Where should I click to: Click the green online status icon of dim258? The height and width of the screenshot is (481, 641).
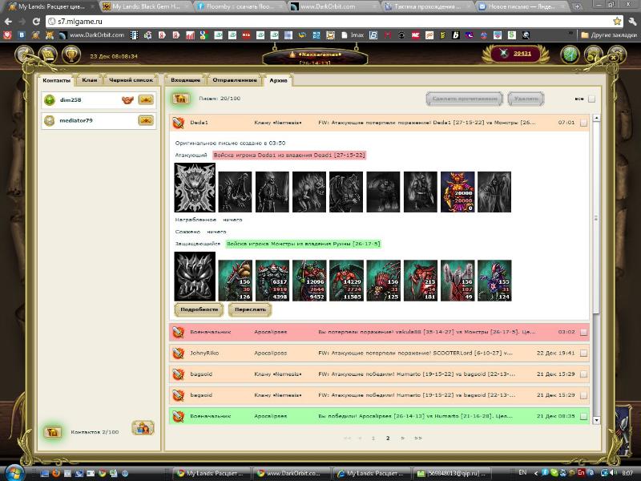50,99
